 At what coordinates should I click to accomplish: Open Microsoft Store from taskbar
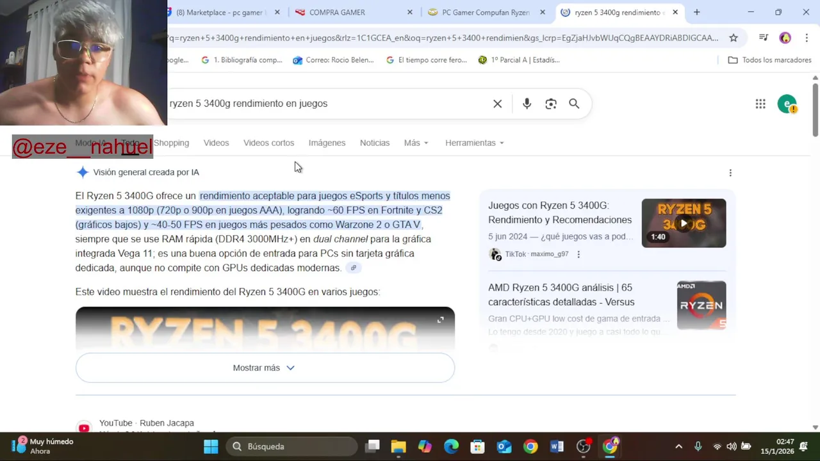click(477, 446)
